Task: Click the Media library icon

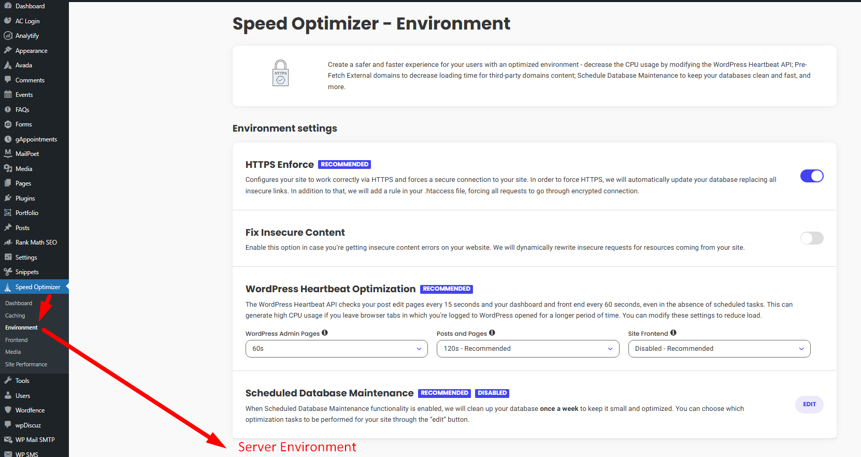Action: 8,168
